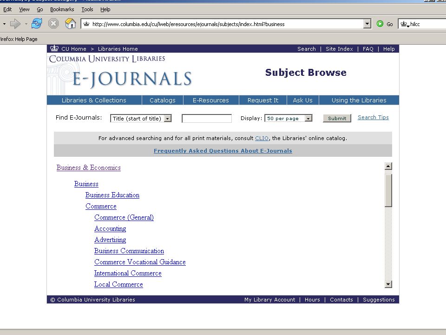This screenshot has height=335, width=446.
Task: Open the Title (start of title) dropdown
Action: pyautogui.click(x=141, y=118)
